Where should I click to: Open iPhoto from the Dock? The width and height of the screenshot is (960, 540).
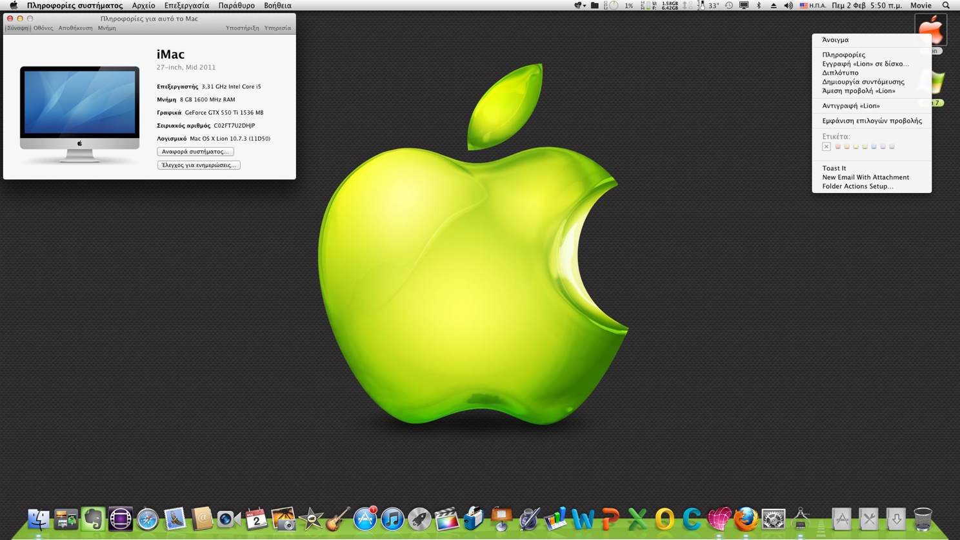[x=283, y=519]
